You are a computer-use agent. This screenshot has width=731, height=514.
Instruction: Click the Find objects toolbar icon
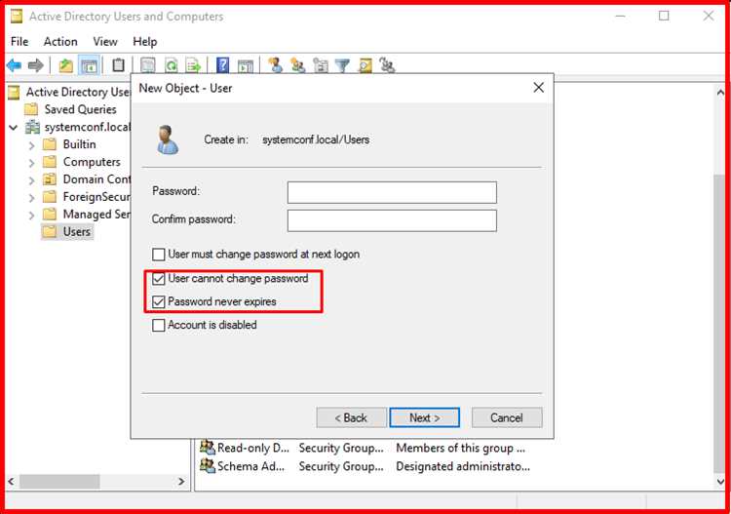pyautogui.click(x=365, y=65)
